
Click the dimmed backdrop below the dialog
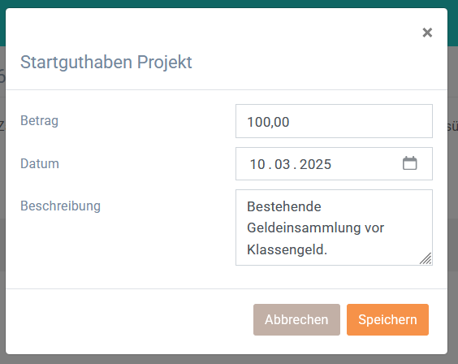coord(229,360)
